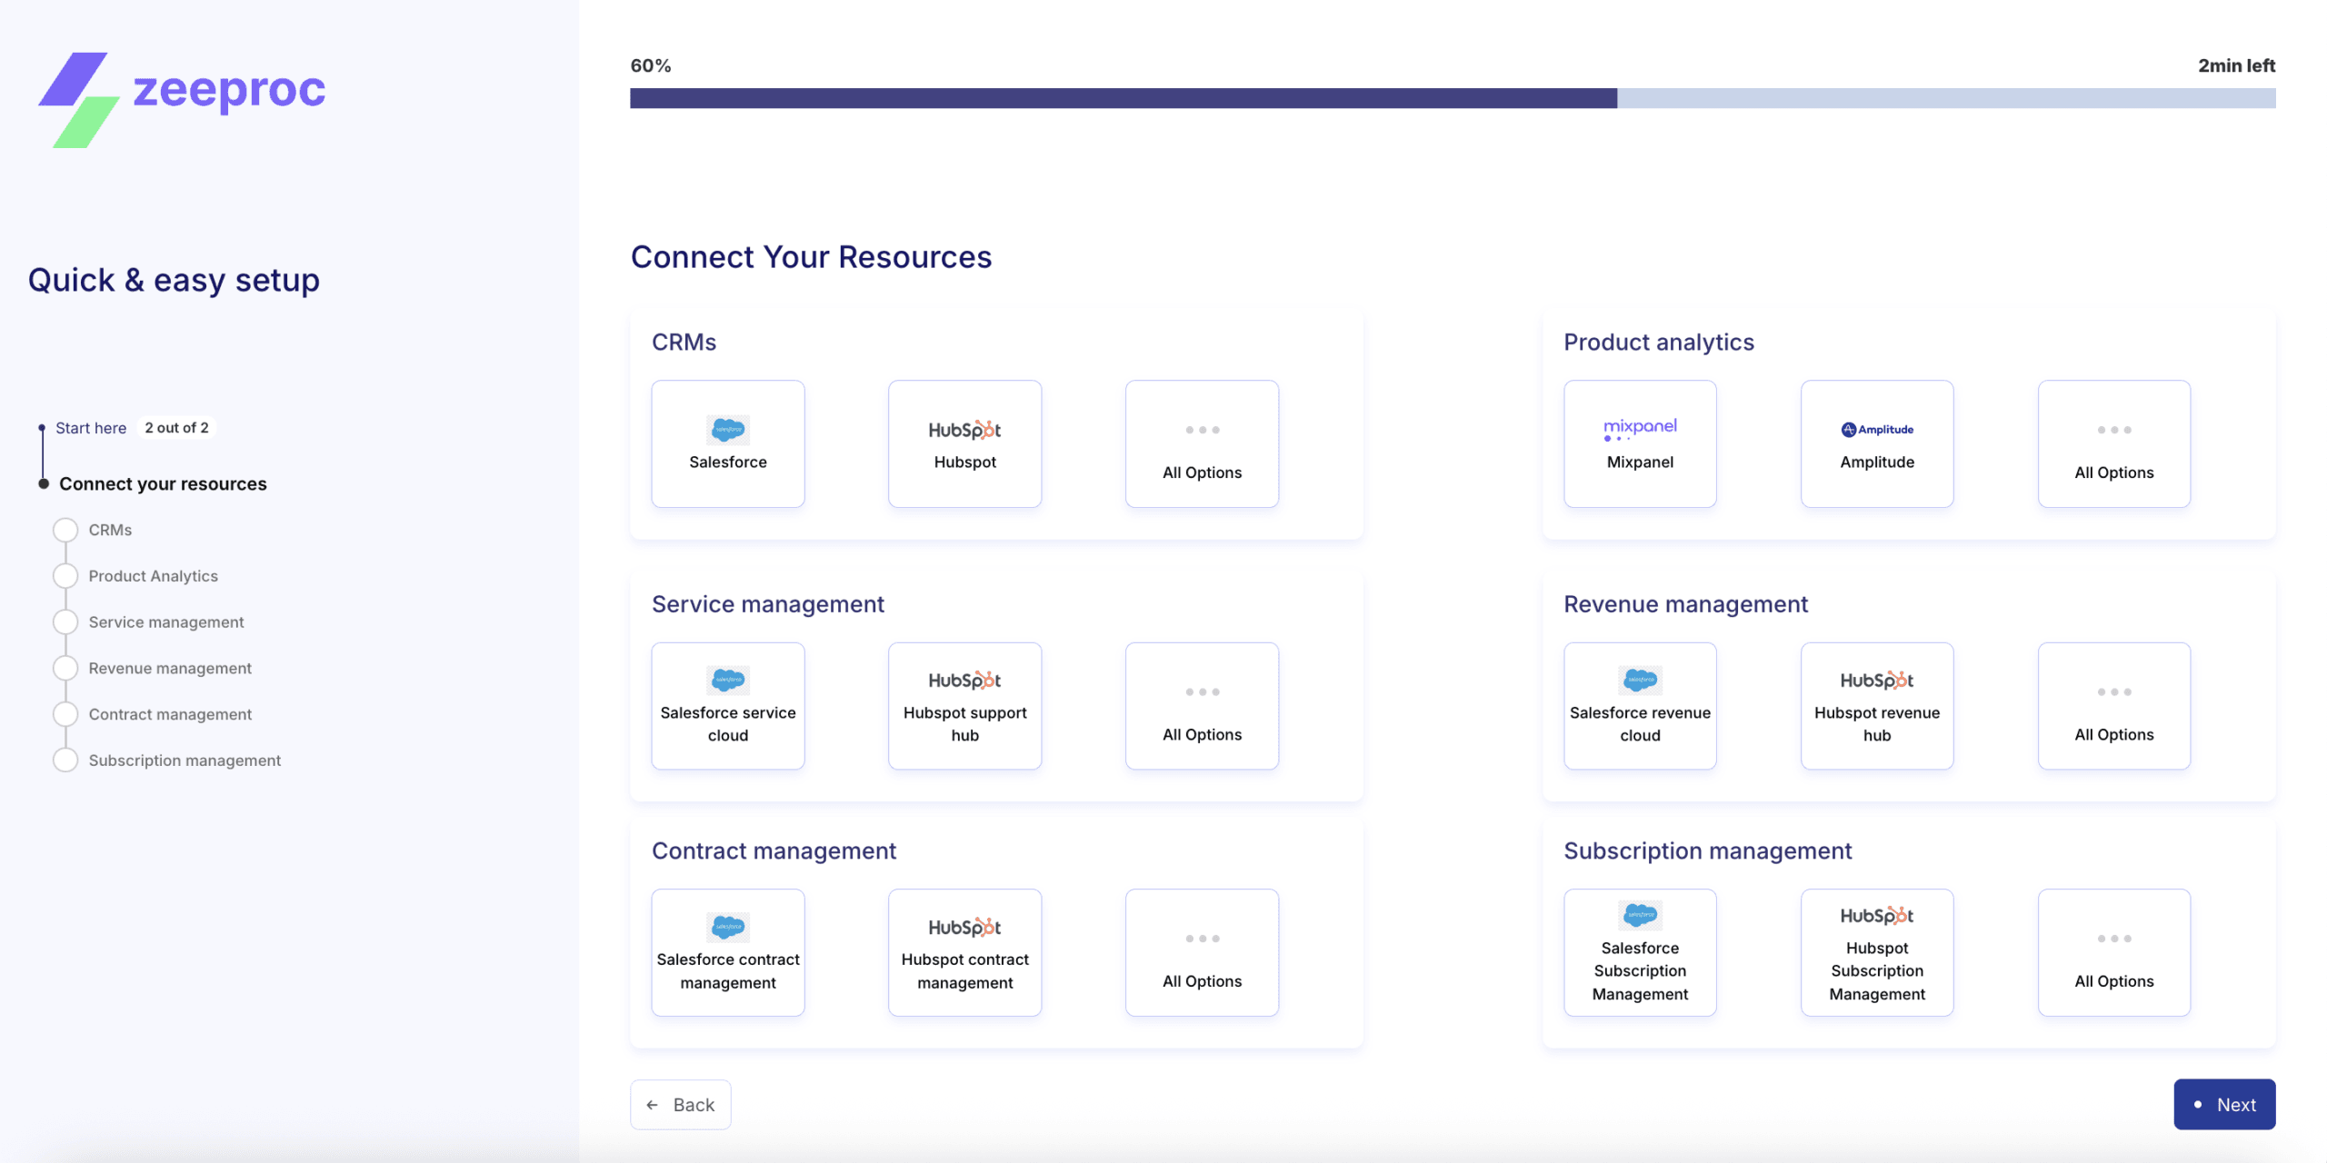Select the Hubspot icon under CRMs

coord(964,443)
